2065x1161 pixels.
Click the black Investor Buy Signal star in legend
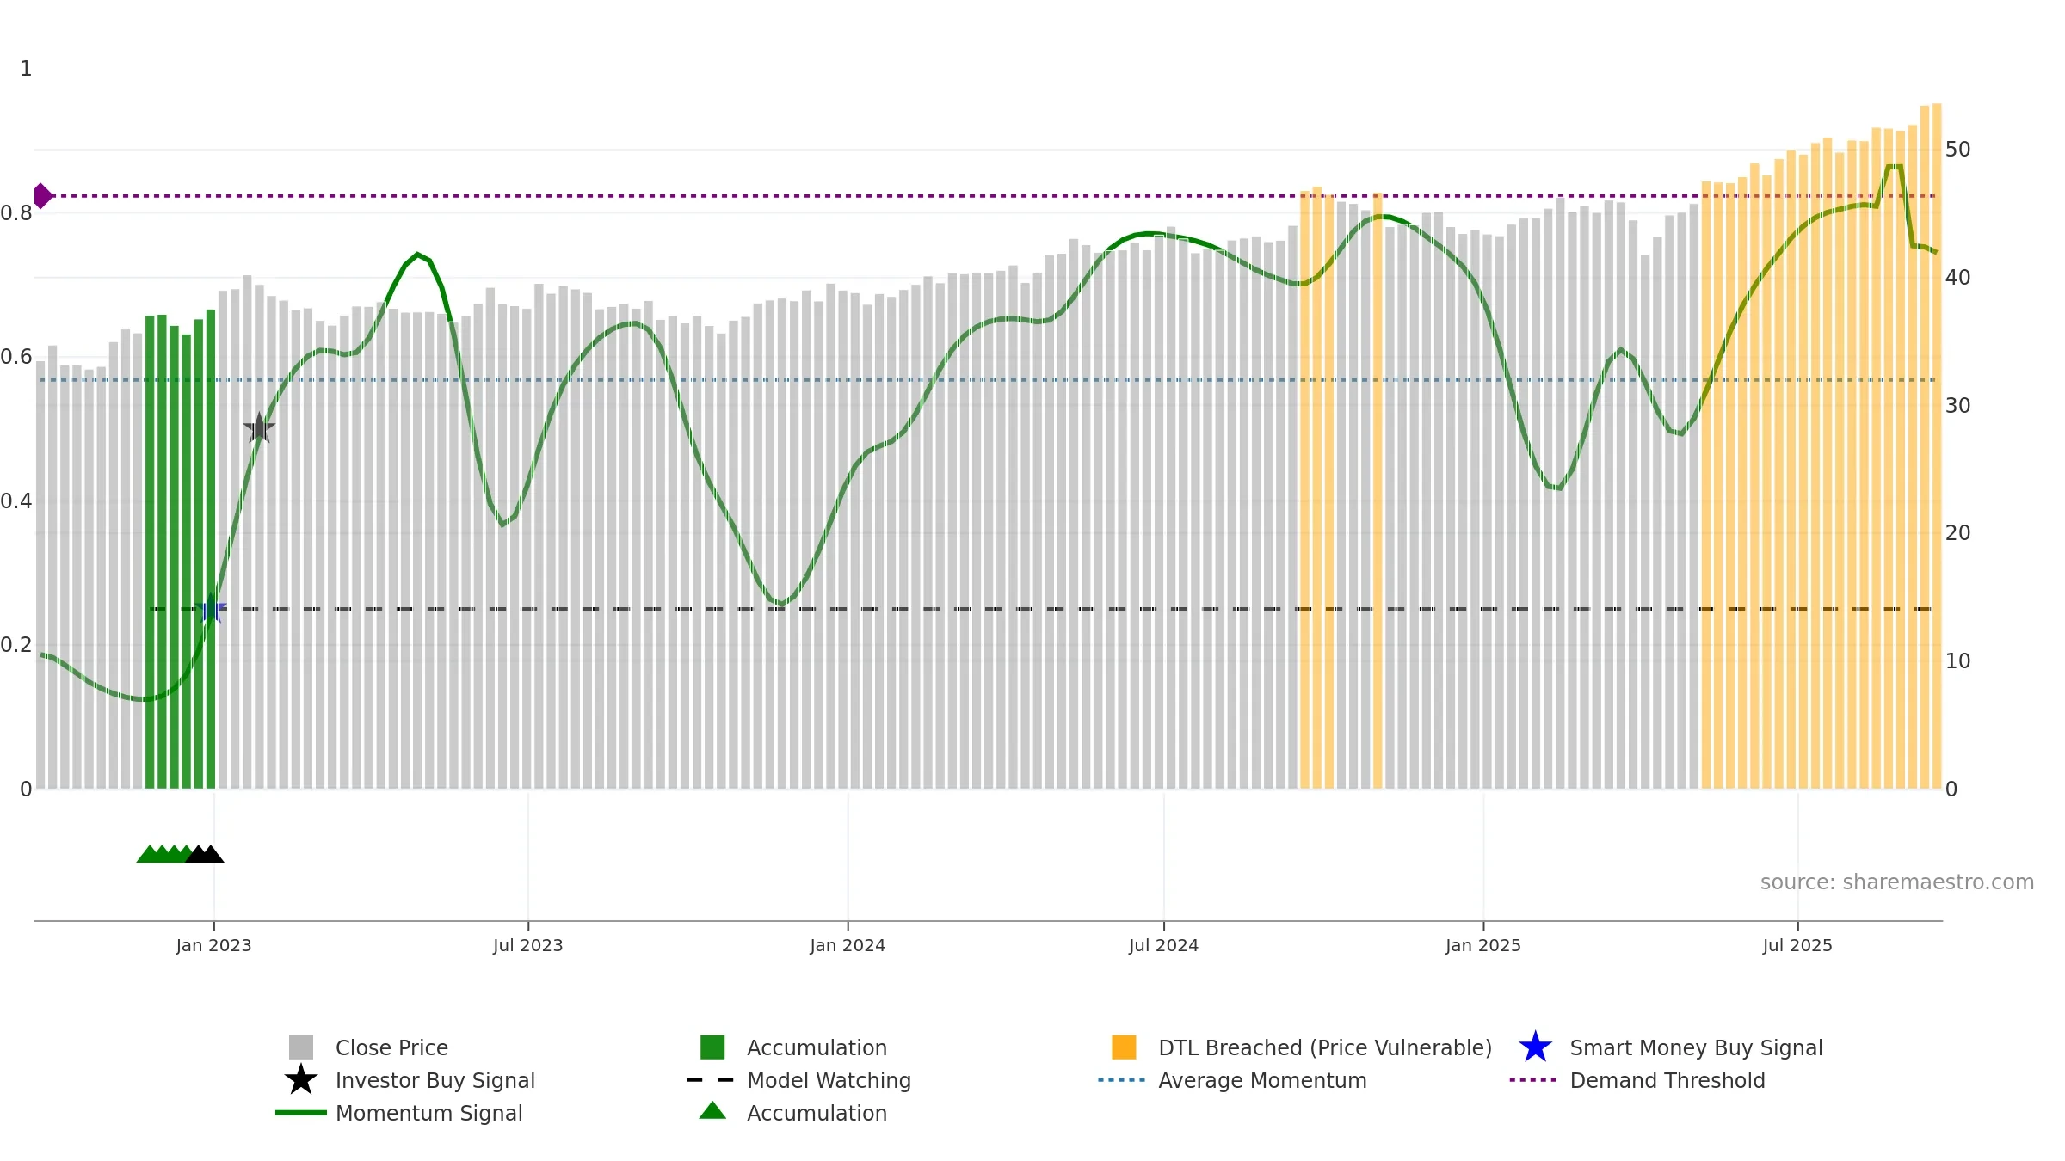coord(301,1080)
